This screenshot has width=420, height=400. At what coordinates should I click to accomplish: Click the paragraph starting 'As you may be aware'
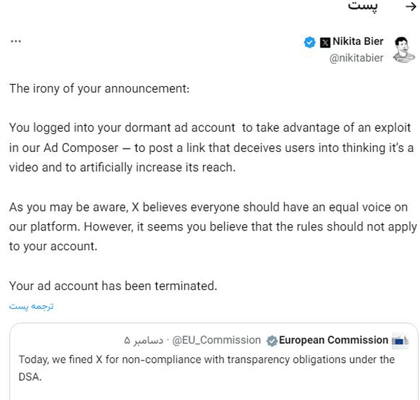210,227
